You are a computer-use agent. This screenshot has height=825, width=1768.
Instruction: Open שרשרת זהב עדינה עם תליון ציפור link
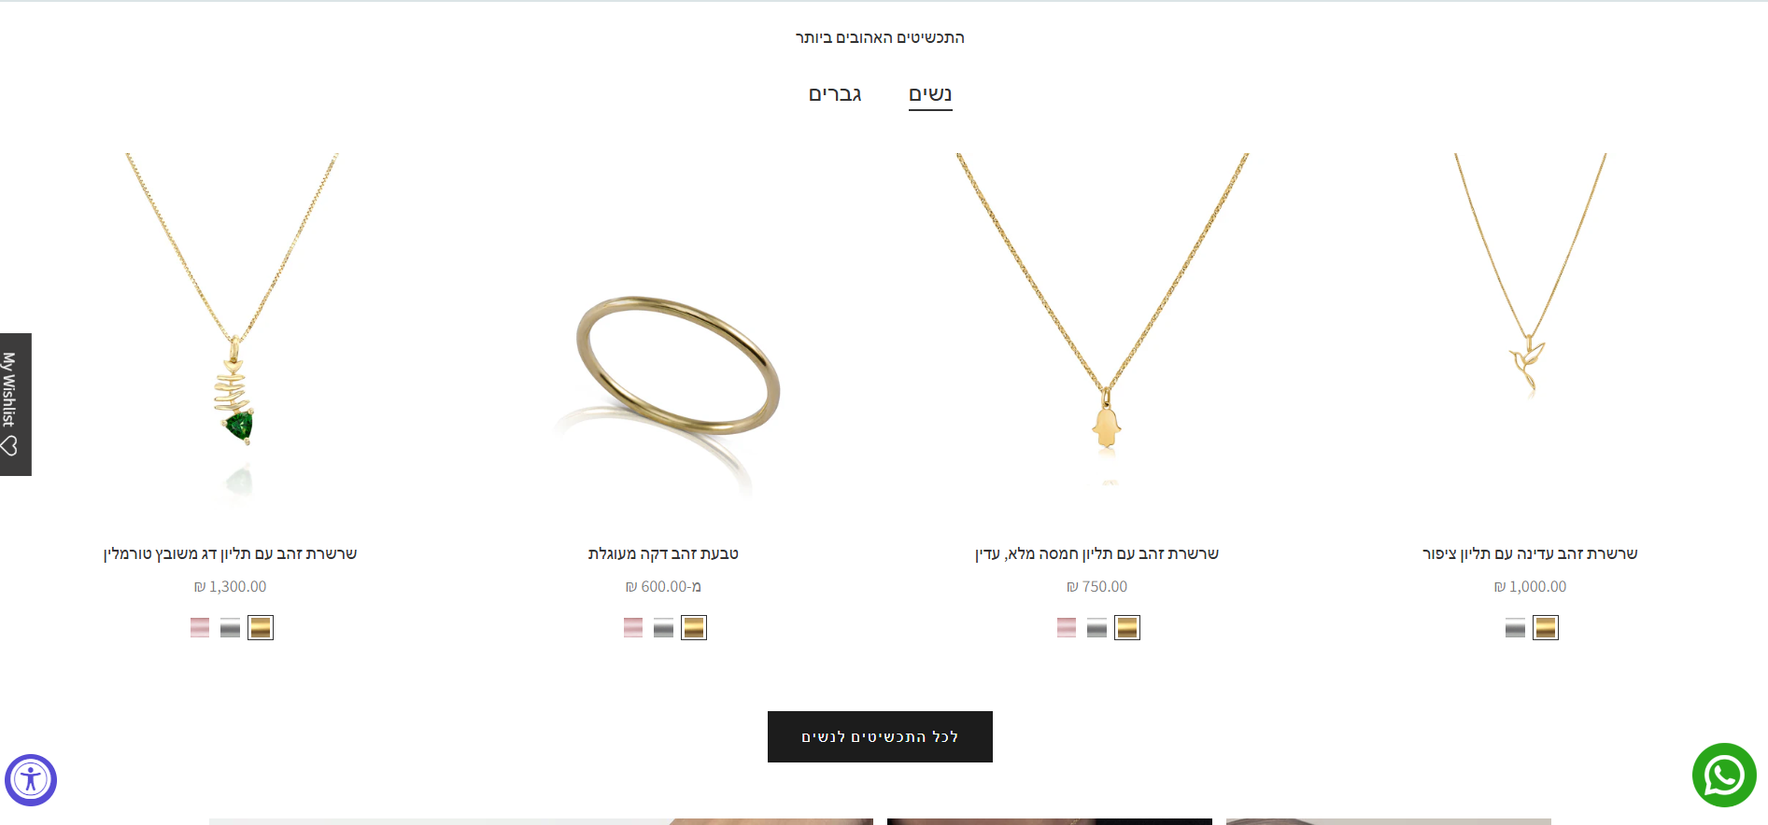[1530, 553]
